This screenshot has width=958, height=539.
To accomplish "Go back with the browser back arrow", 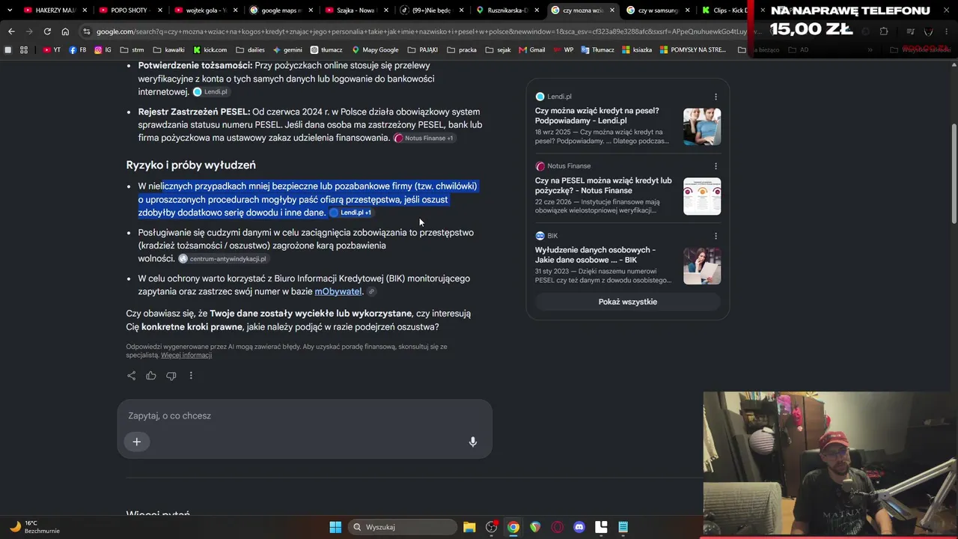I will pos(11,31).
